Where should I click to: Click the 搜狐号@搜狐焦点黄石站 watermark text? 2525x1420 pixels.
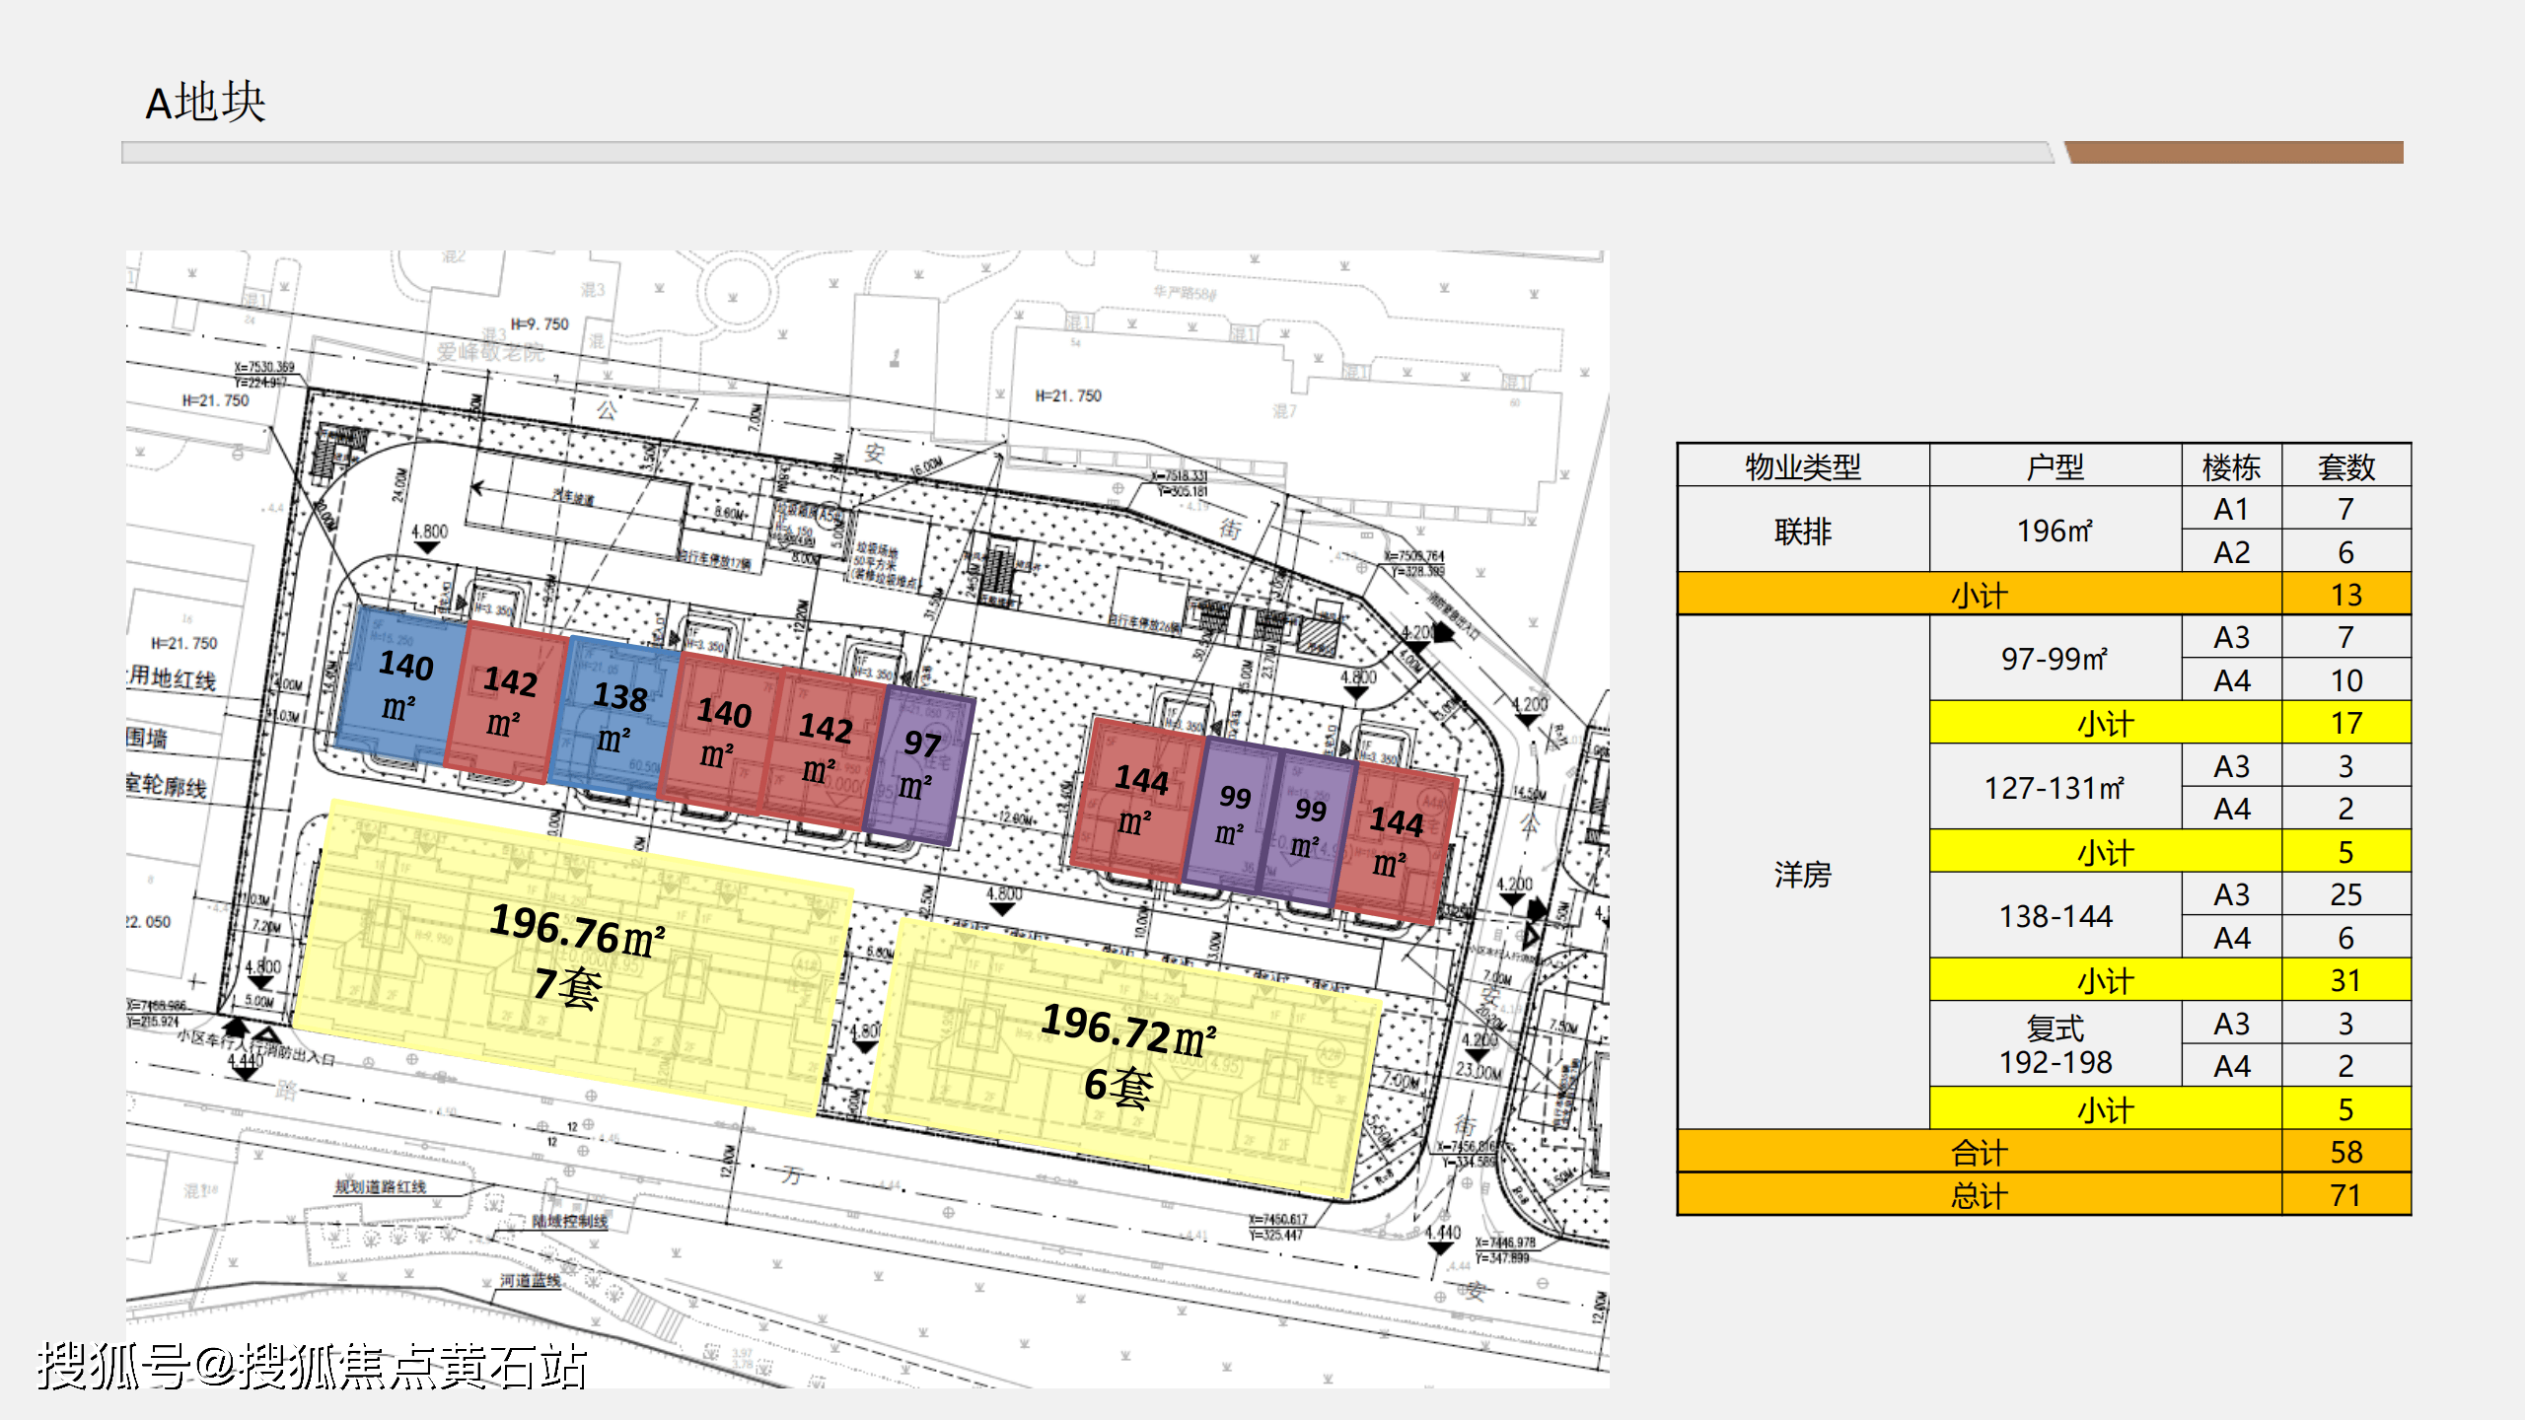click(x=312, y=1367)
